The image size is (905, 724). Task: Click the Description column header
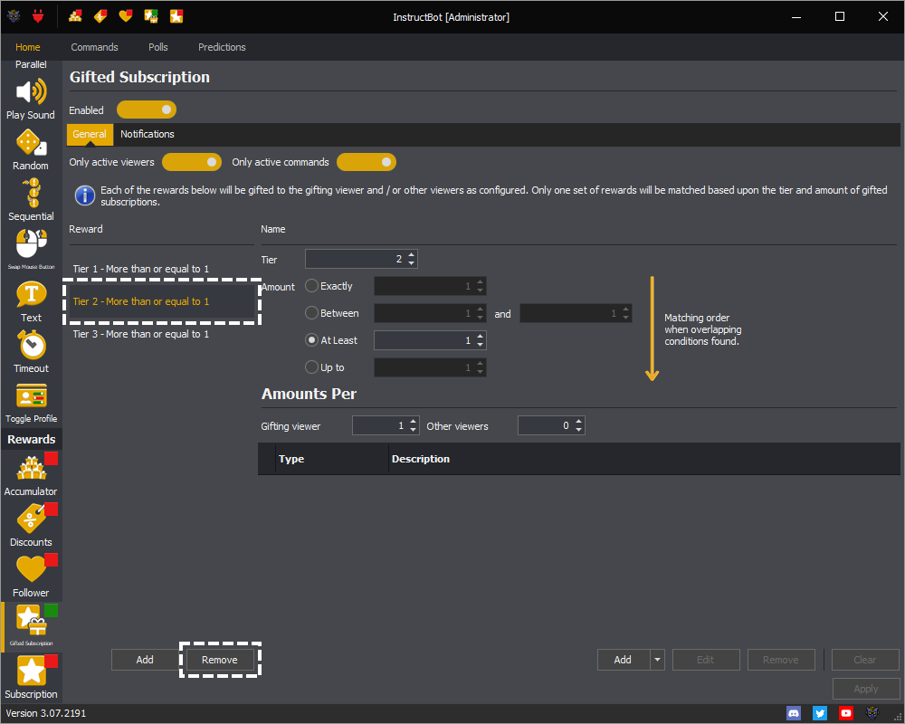click(x=643, y=459)
